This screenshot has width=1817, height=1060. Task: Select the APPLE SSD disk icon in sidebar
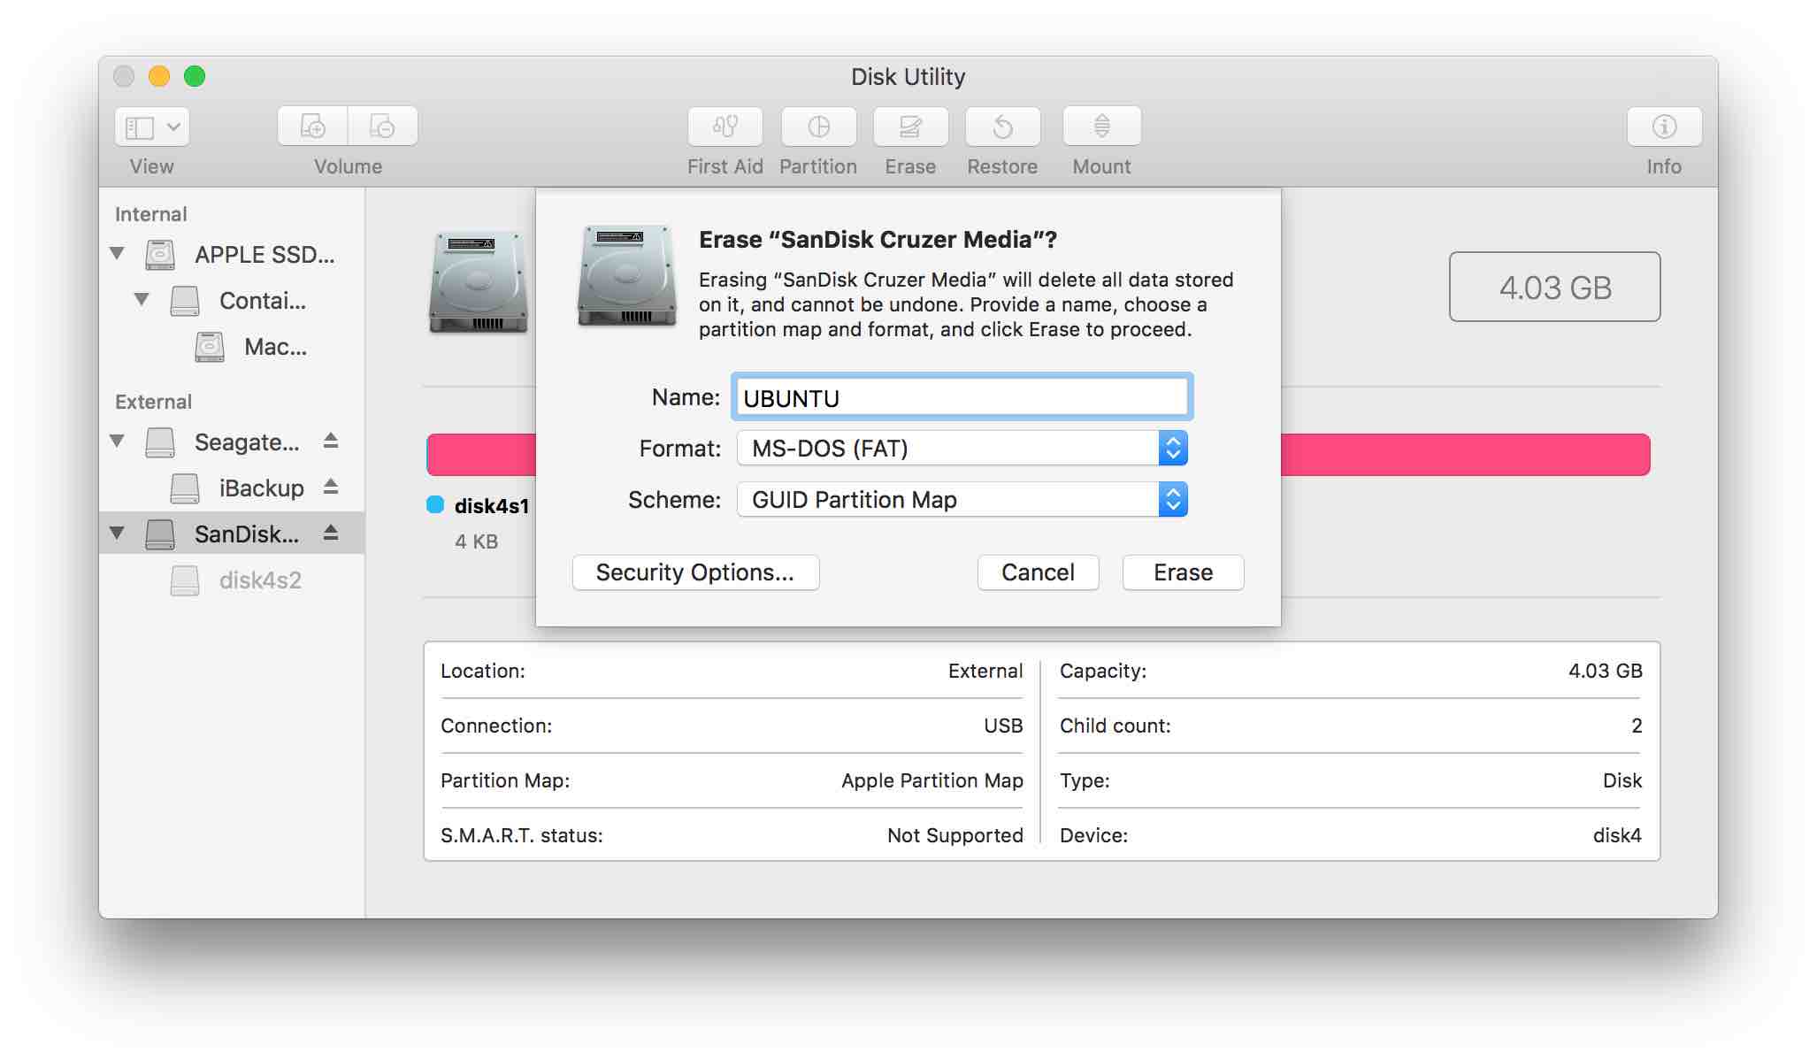pyautogui.click(x=160, y=255)
